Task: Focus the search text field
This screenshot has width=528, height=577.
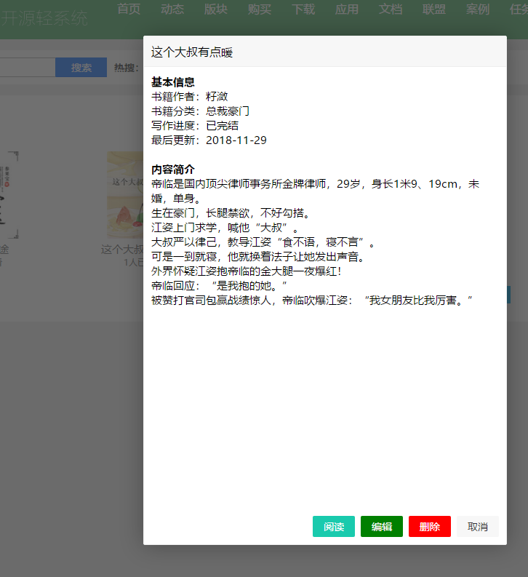Action: click(x=27, y=68)
